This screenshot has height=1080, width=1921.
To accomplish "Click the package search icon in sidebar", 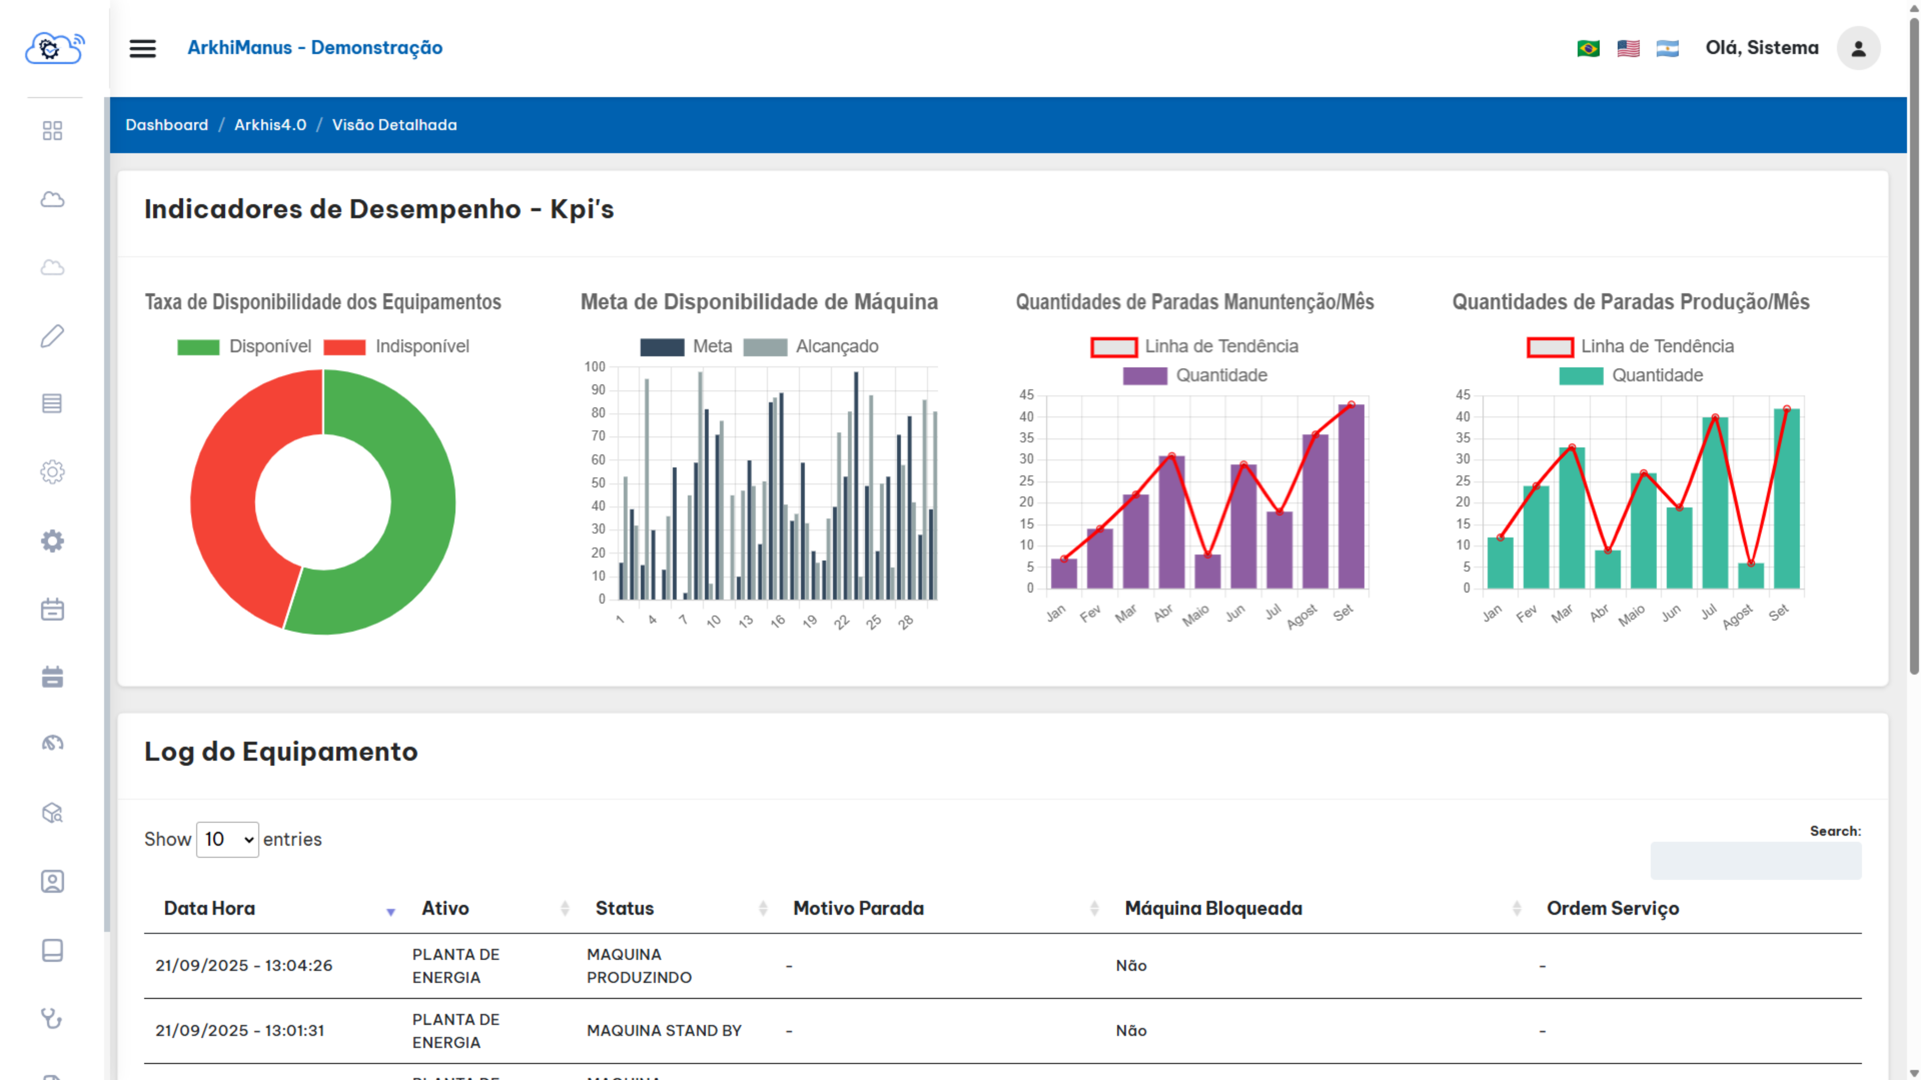I will click(x=52, y=813).
